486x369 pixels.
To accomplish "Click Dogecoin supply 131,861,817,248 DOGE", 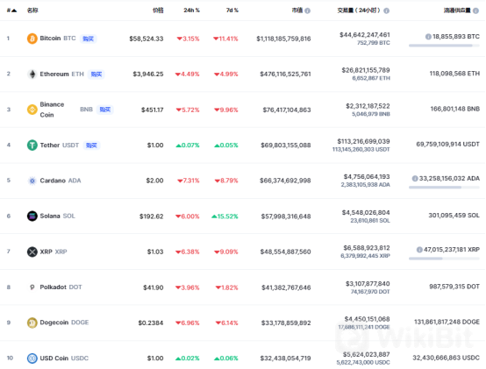I will (447, 322).
